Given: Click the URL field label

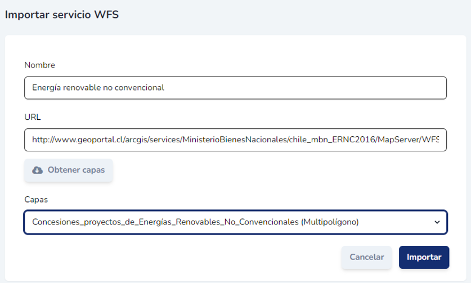Looking at the screenshot, I should [33, 117].
